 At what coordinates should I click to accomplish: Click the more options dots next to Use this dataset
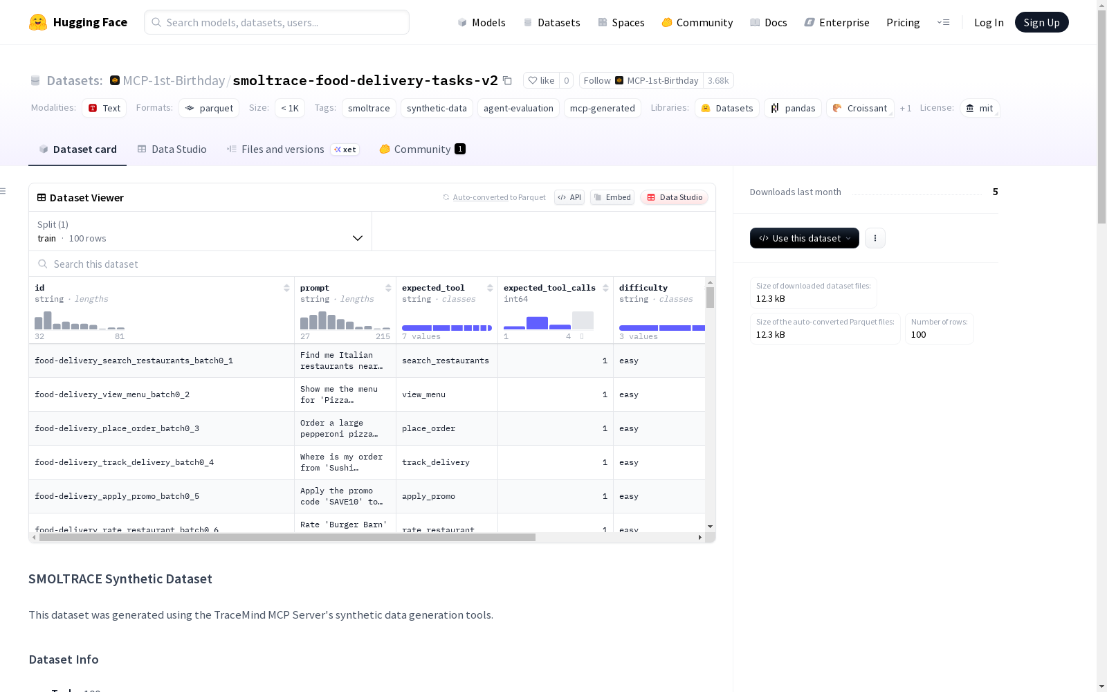point(875,238)
